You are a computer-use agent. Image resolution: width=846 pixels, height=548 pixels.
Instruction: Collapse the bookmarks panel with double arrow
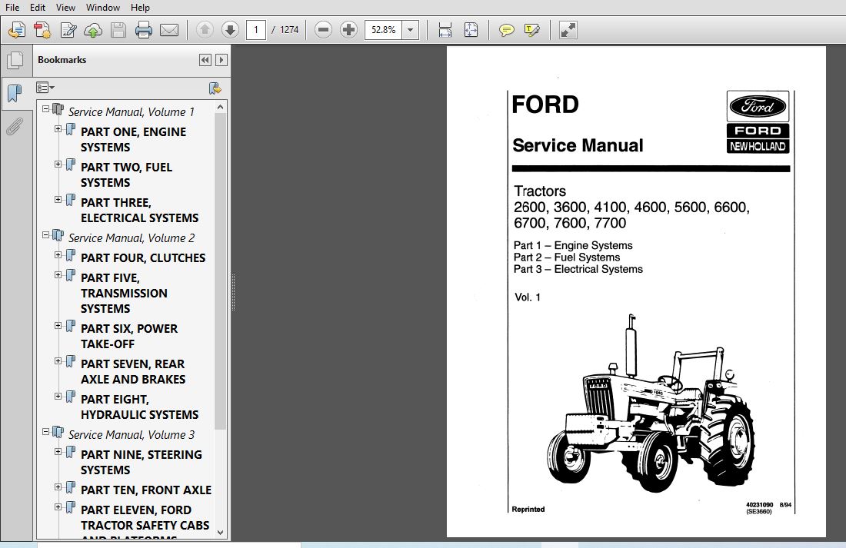(205, 60)
